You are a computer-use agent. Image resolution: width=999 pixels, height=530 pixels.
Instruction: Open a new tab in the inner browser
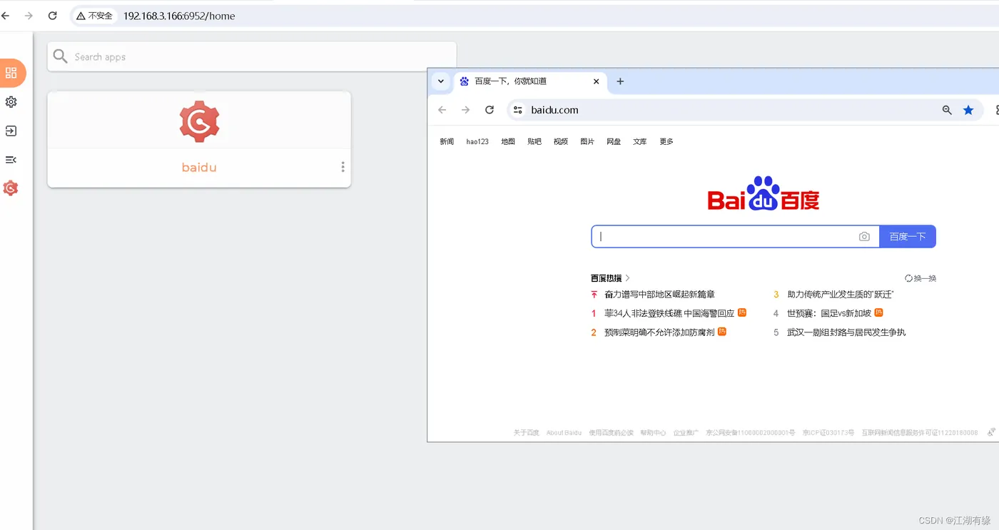pos(620,81)
